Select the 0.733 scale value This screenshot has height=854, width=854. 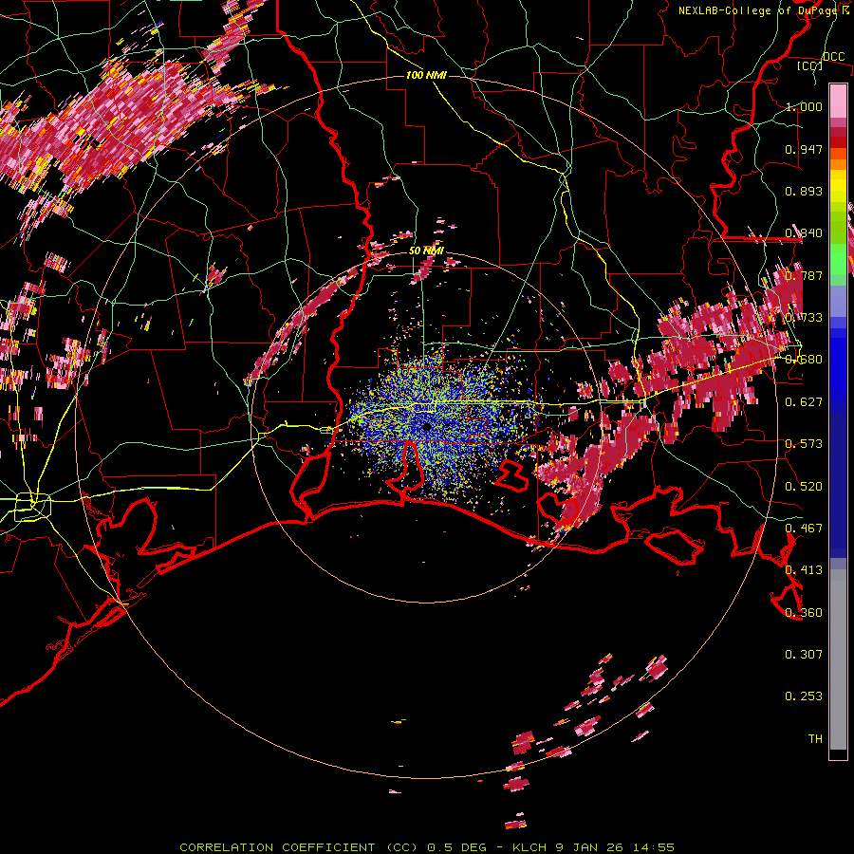[804, 318]
